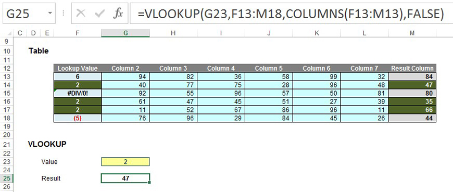Select green result cell showing 47 in table
The width and height of the screenshot is (453, 192).
click(412, 85)
